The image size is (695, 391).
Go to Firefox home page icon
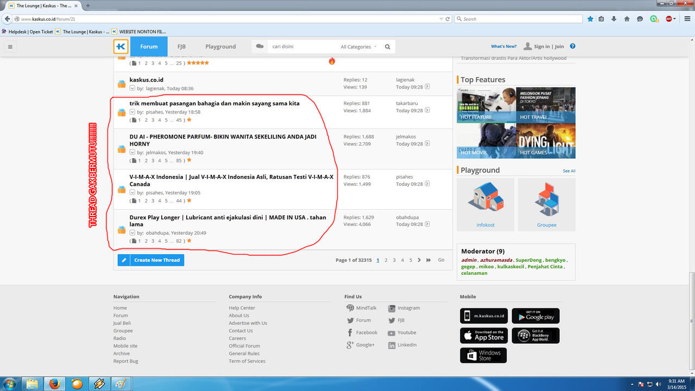coord(627,18)
